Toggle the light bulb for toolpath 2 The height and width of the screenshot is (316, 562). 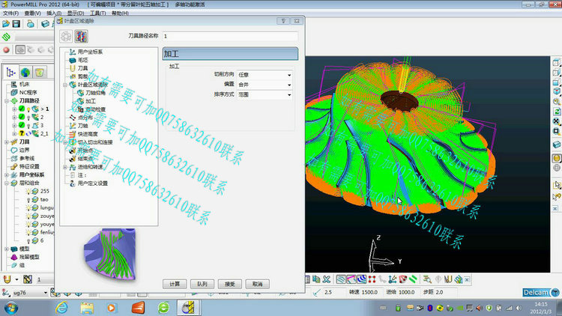tap(28, 117)
